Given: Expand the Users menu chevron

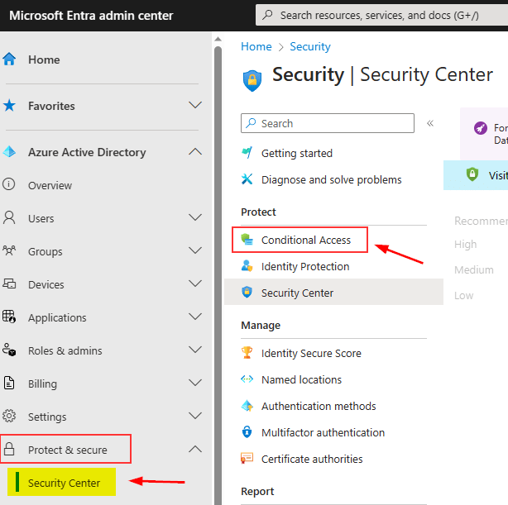Looking at the screenshot, I should [x=195, y=218].
